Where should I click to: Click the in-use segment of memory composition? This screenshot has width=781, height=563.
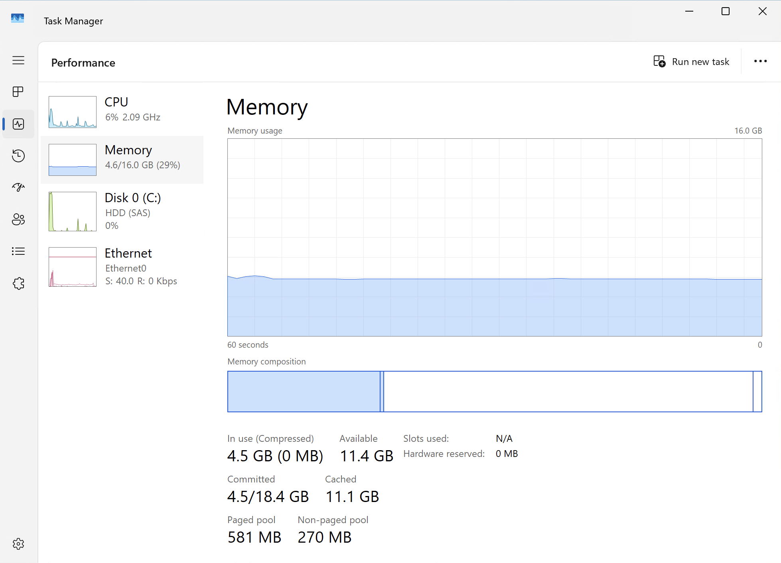click(x=304, y=392)
